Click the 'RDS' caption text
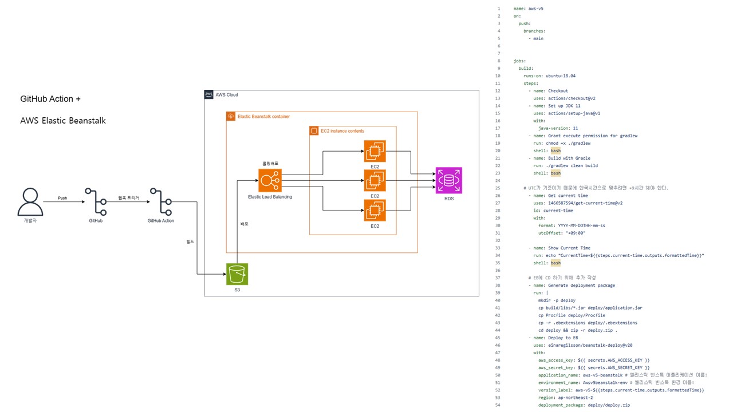Screen dimensions: 733x412 pos(448,199)
